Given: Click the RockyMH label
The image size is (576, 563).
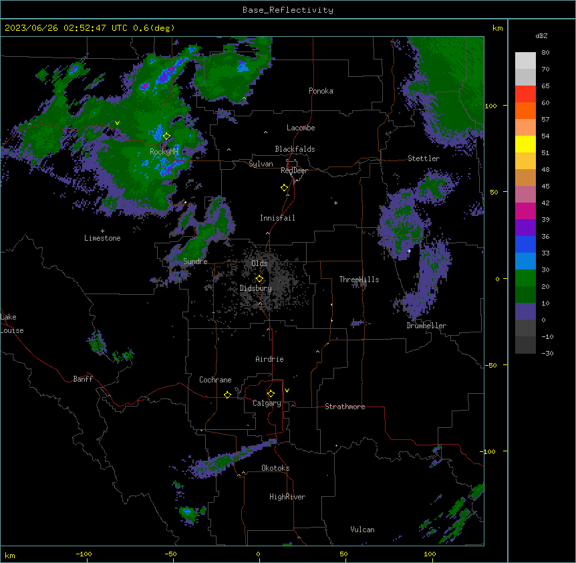Looking at the screenshot, I should pyautogui.click(x=164, y=152).
